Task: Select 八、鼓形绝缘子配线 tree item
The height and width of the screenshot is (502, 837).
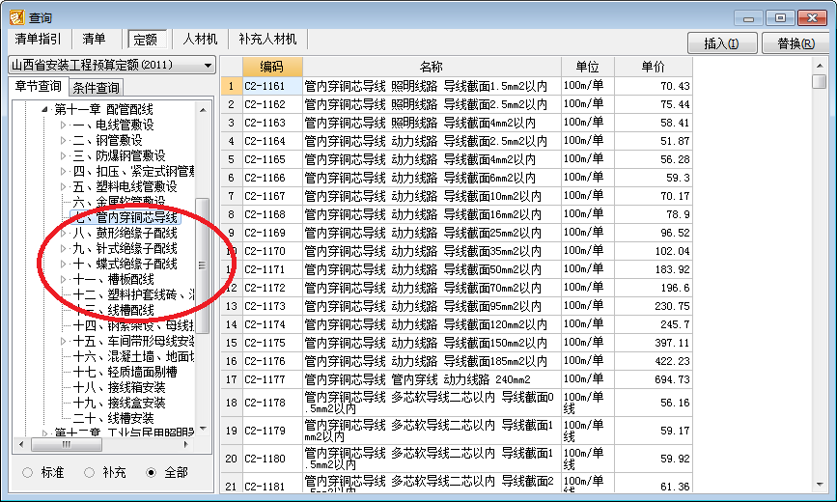Action: click(x=126, y=233)
